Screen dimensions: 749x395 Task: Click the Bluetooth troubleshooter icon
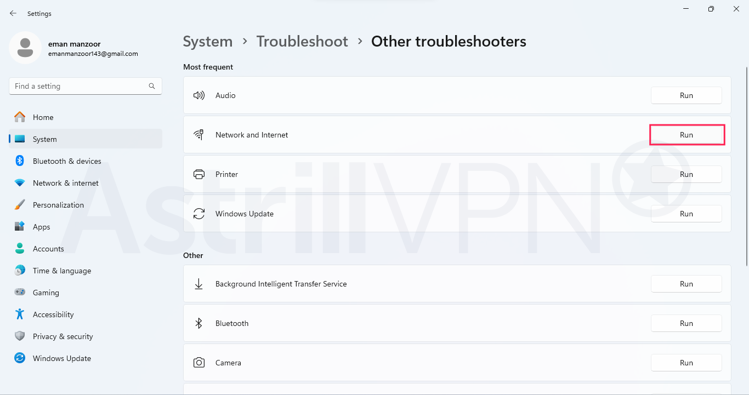[x=199, y=323]
